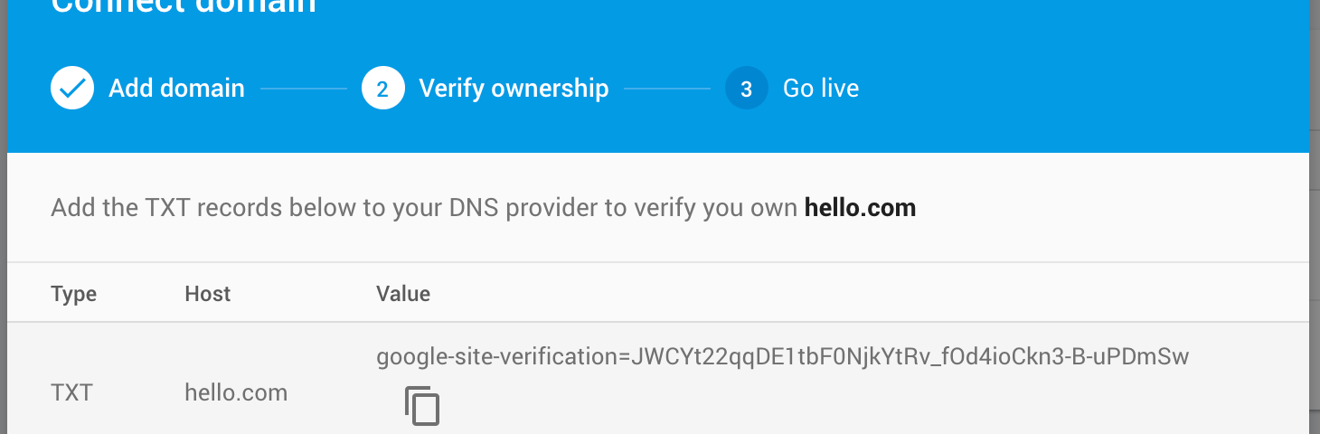
Task: Click the Value column header
Action: pos(403,294)
